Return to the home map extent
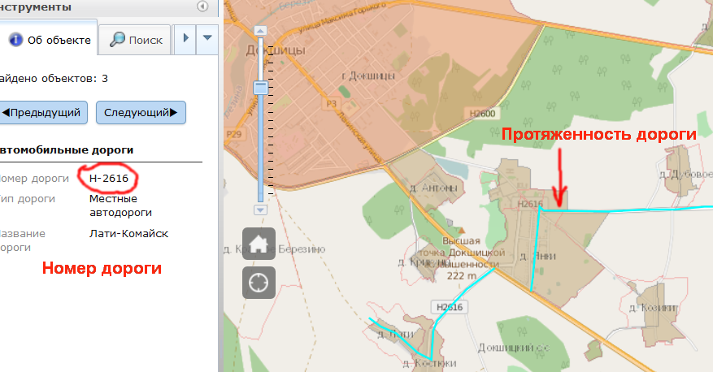 point(259,244)
